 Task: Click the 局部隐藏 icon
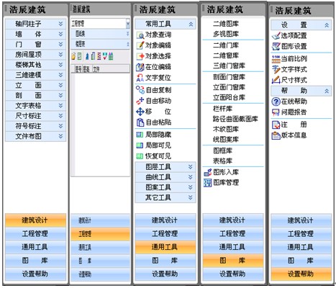(x=140, y=135)
